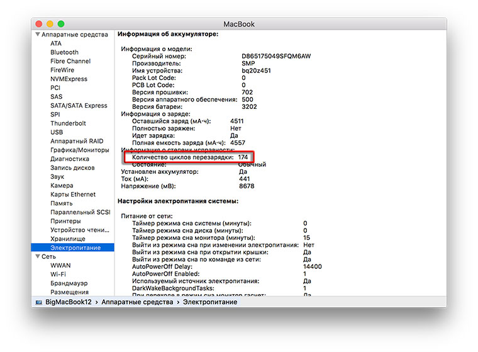Click manufacturer value SMP
Screen dimensions: 478x352
click(248, 64)
